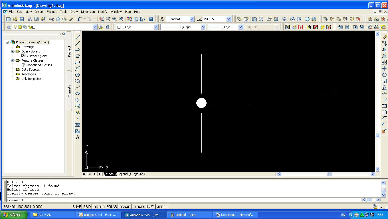Click the Save icon in standard toolbar
The height and width of the screenshot is (219, 388).
(x=22, y=19)
